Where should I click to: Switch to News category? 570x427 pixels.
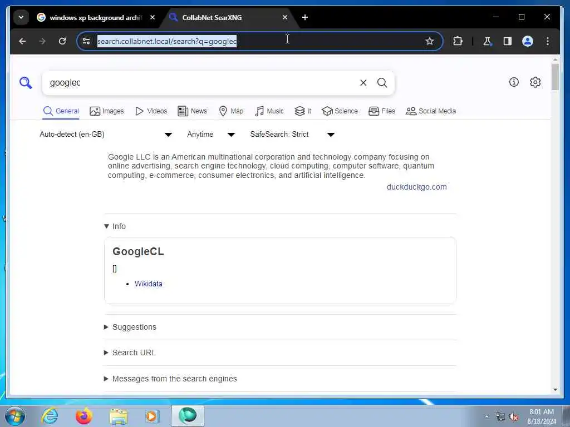[192, 111]
